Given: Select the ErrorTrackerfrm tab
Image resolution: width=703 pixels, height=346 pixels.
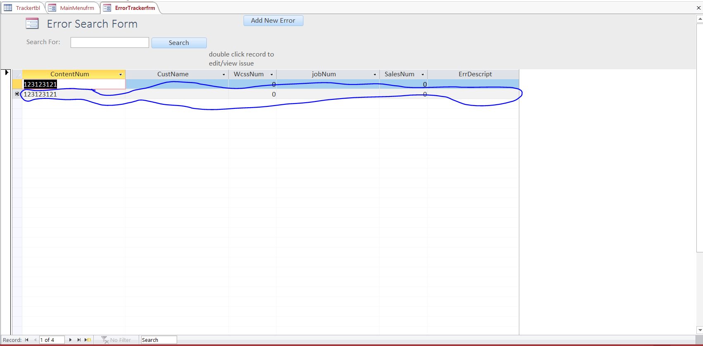Looking at the screenshot, I should (130, 8).
